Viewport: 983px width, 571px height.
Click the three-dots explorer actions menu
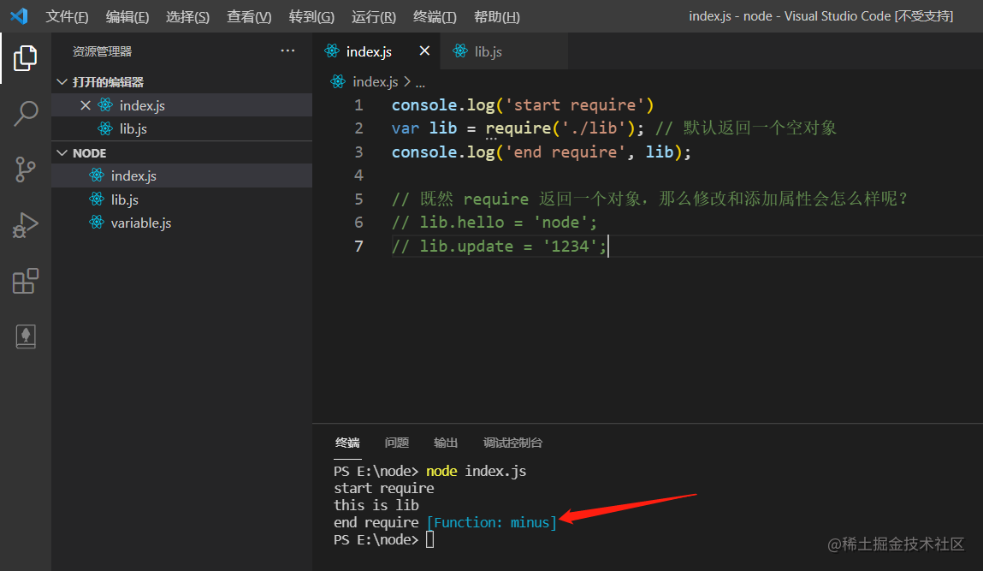[x=287, y=51]
